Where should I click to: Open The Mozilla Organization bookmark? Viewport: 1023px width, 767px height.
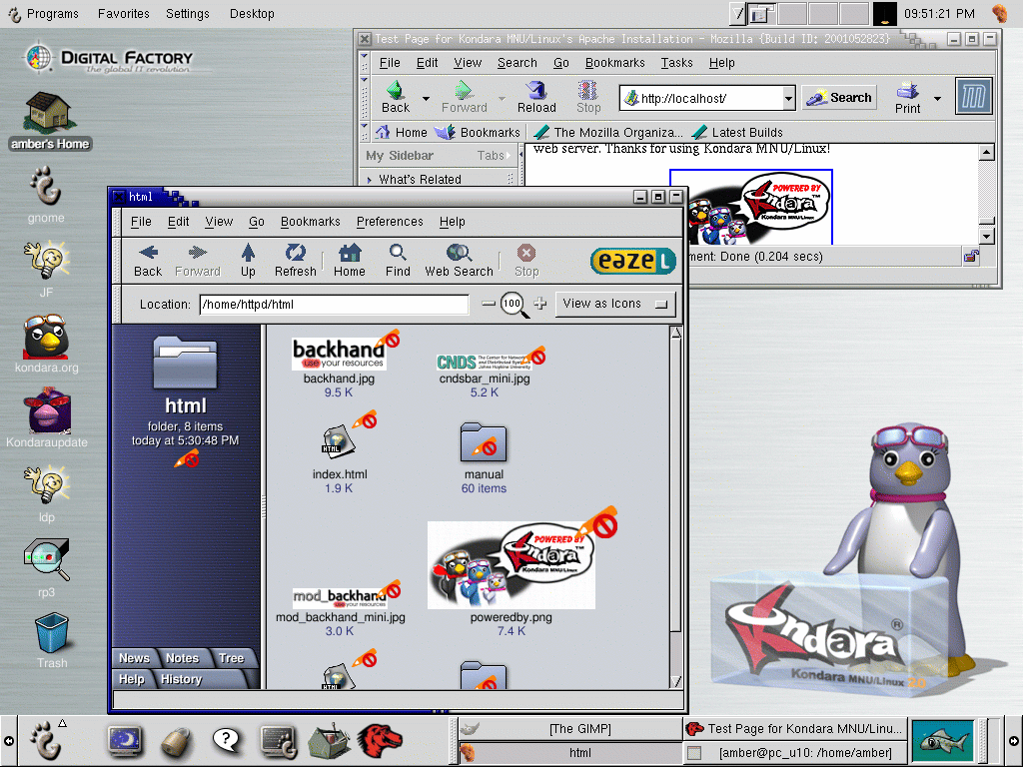pos(608,133)
